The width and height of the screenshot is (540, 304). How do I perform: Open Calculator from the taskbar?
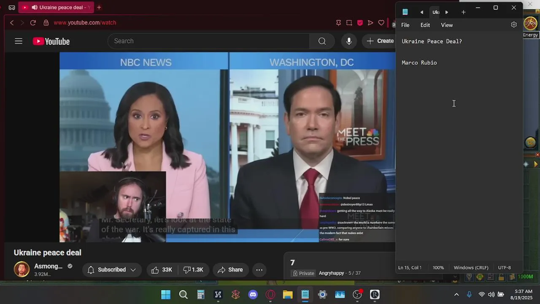tap(201, 295)
